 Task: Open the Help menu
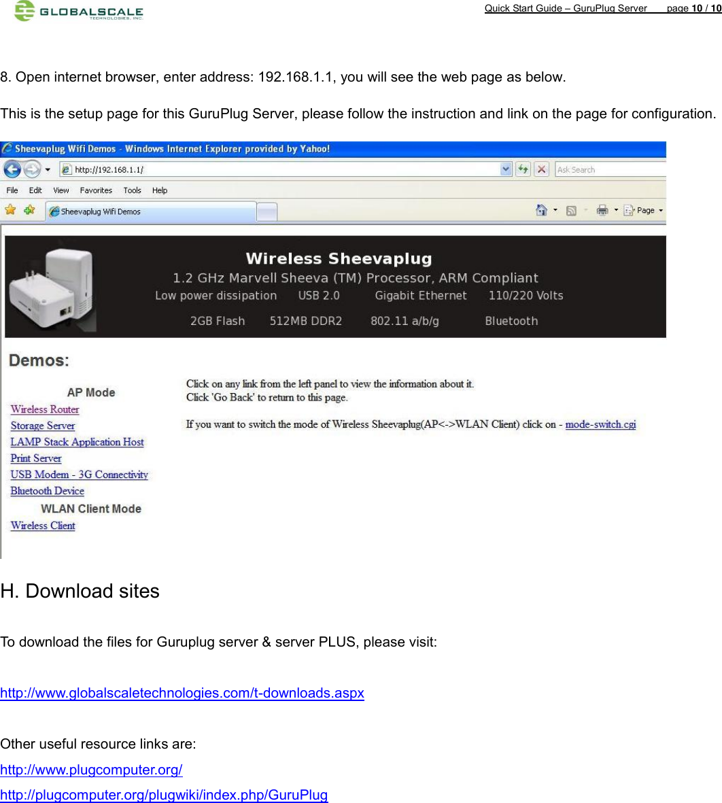[160, 190]
